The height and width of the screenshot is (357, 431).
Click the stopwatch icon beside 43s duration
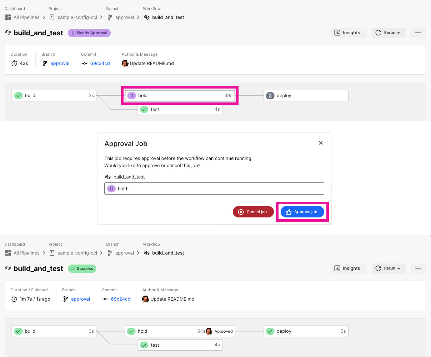click(x=14, y=64)
